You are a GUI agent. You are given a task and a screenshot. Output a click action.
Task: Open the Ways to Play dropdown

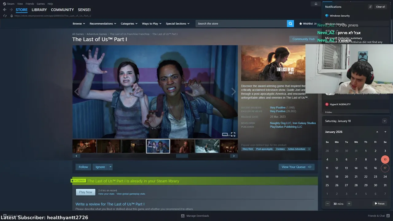coord(152,24)
